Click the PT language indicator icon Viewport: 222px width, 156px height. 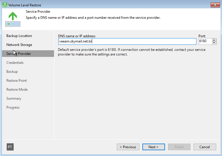pos(10,147)
